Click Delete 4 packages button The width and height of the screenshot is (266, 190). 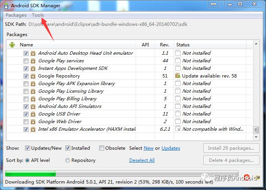pos(231,160)
